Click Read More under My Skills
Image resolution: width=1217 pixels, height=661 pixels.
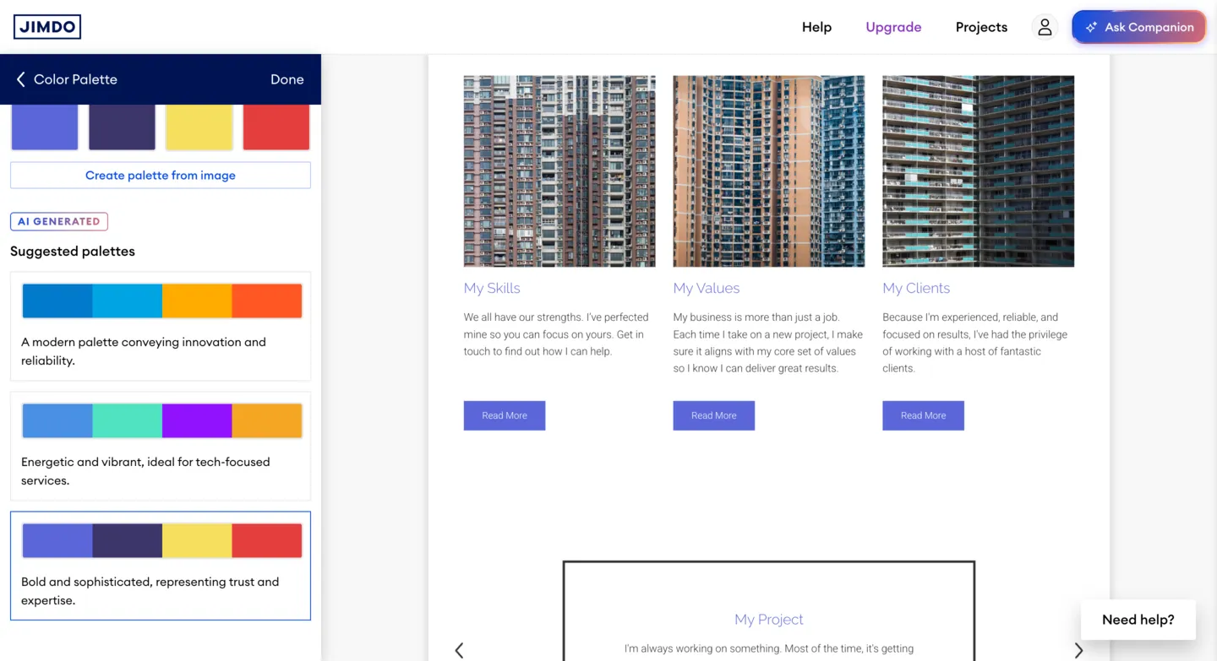[505, 415]
